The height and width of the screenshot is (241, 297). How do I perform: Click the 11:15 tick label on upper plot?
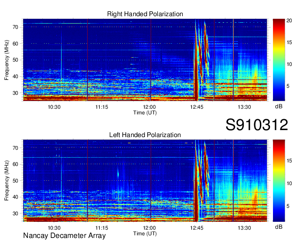coord(102,107)
